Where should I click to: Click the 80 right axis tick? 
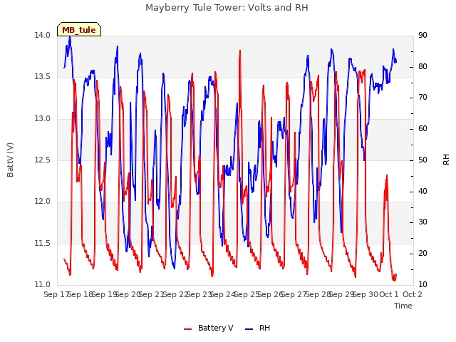click(423, 66)
